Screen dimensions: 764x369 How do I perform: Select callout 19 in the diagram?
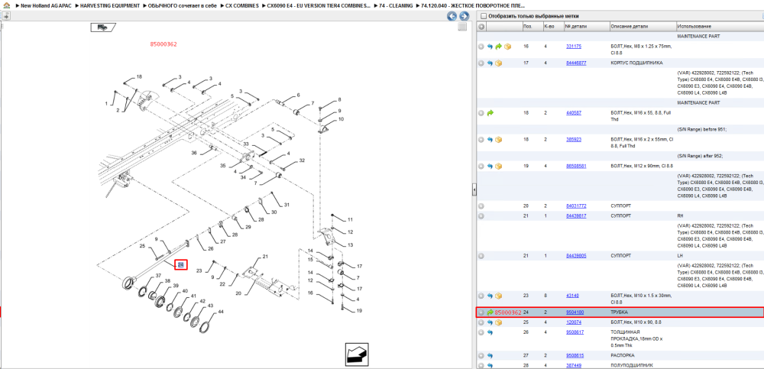pos(359,310)
